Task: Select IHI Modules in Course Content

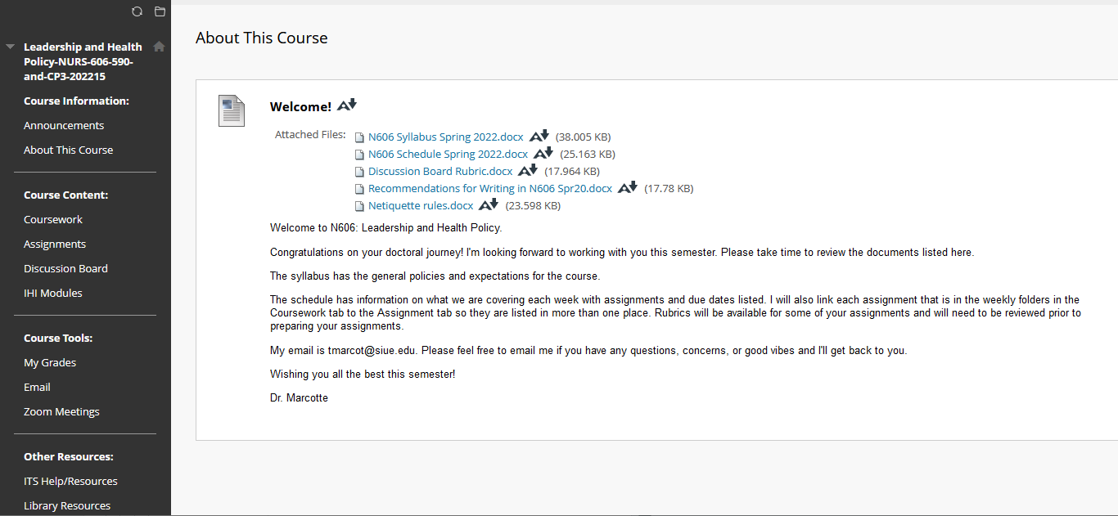Action: 53,293
